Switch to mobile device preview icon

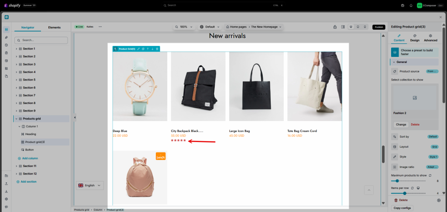[x=365, y=27]
